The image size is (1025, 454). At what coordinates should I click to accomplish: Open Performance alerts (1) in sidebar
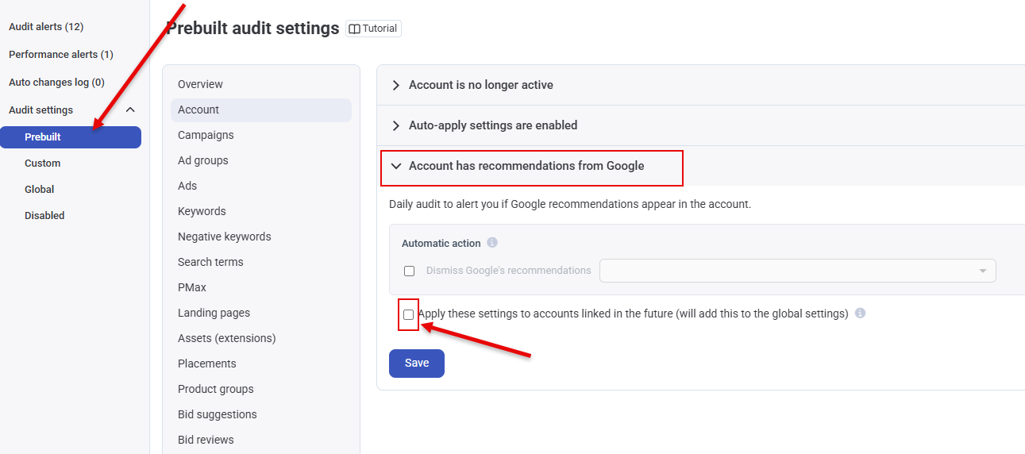[60, 55]
